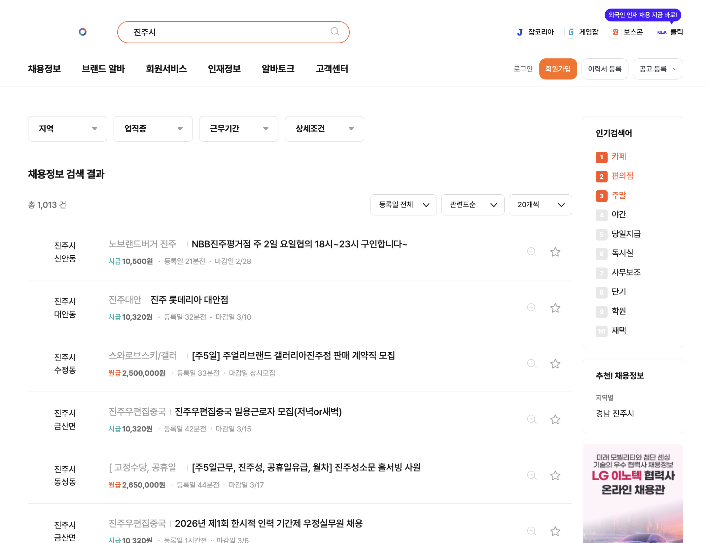This screenshot has height=543, width=708.
Task: Open 게임잡 via the G icon
Action: (570, 32)
